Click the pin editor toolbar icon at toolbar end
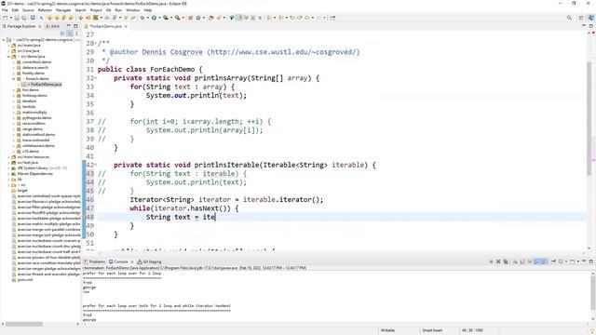This screenshot has height=335, width=596. click(x=332, y=18)
